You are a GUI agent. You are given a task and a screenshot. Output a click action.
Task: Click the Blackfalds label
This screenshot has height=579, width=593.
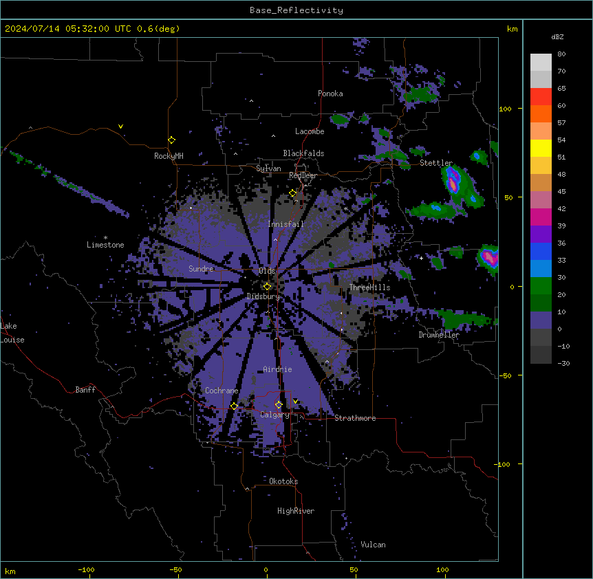pos(303,153)
